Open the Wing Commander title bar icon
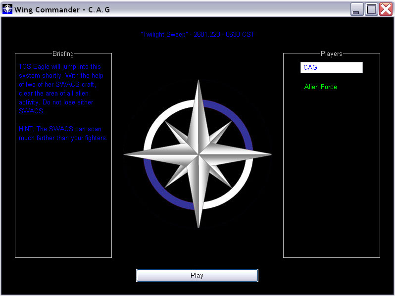395x296 pixels. tap(8, 9)
